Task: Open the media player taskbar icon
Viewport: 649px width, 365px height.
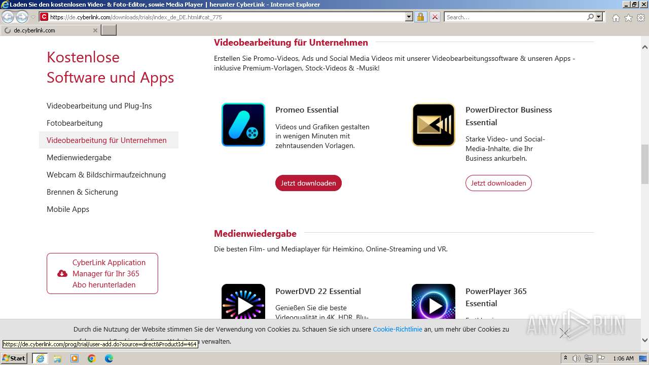Action: [75, 358]
